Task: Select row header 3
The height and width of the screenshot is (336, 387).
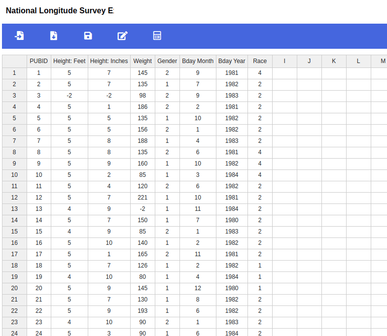Action: (x=14, y=96)
